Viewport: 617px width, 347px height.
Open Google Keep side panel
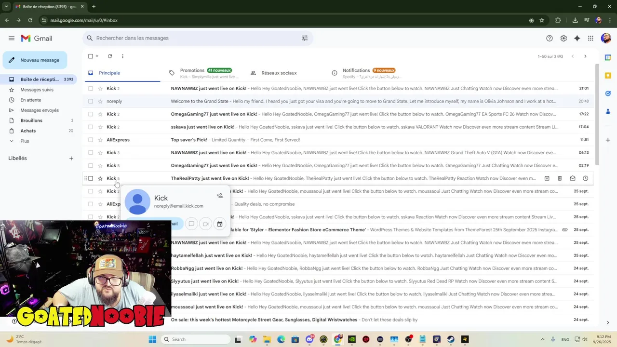pos(608,75)
